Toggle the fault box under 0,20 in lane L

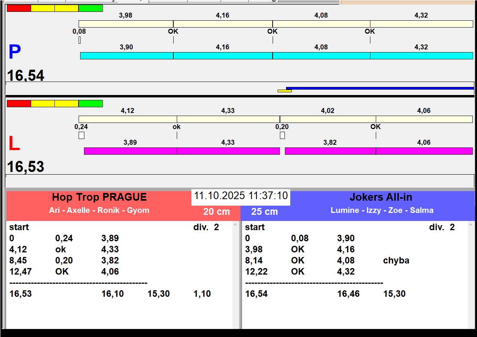pyautogui.click(x=282, y=135)
